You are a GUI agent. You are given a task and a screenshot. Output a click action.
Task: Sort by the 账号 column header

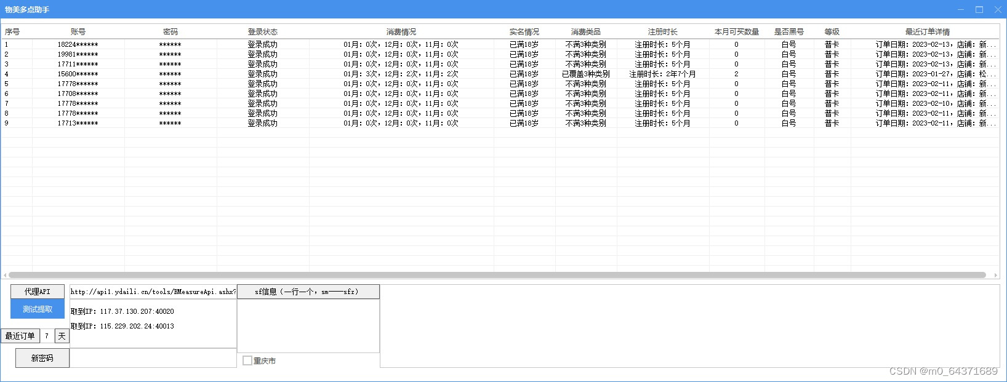[78, 32]
